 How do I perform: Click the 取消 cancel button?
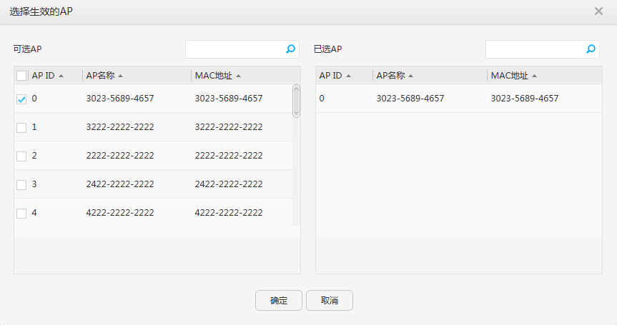(x=329, y=301)
